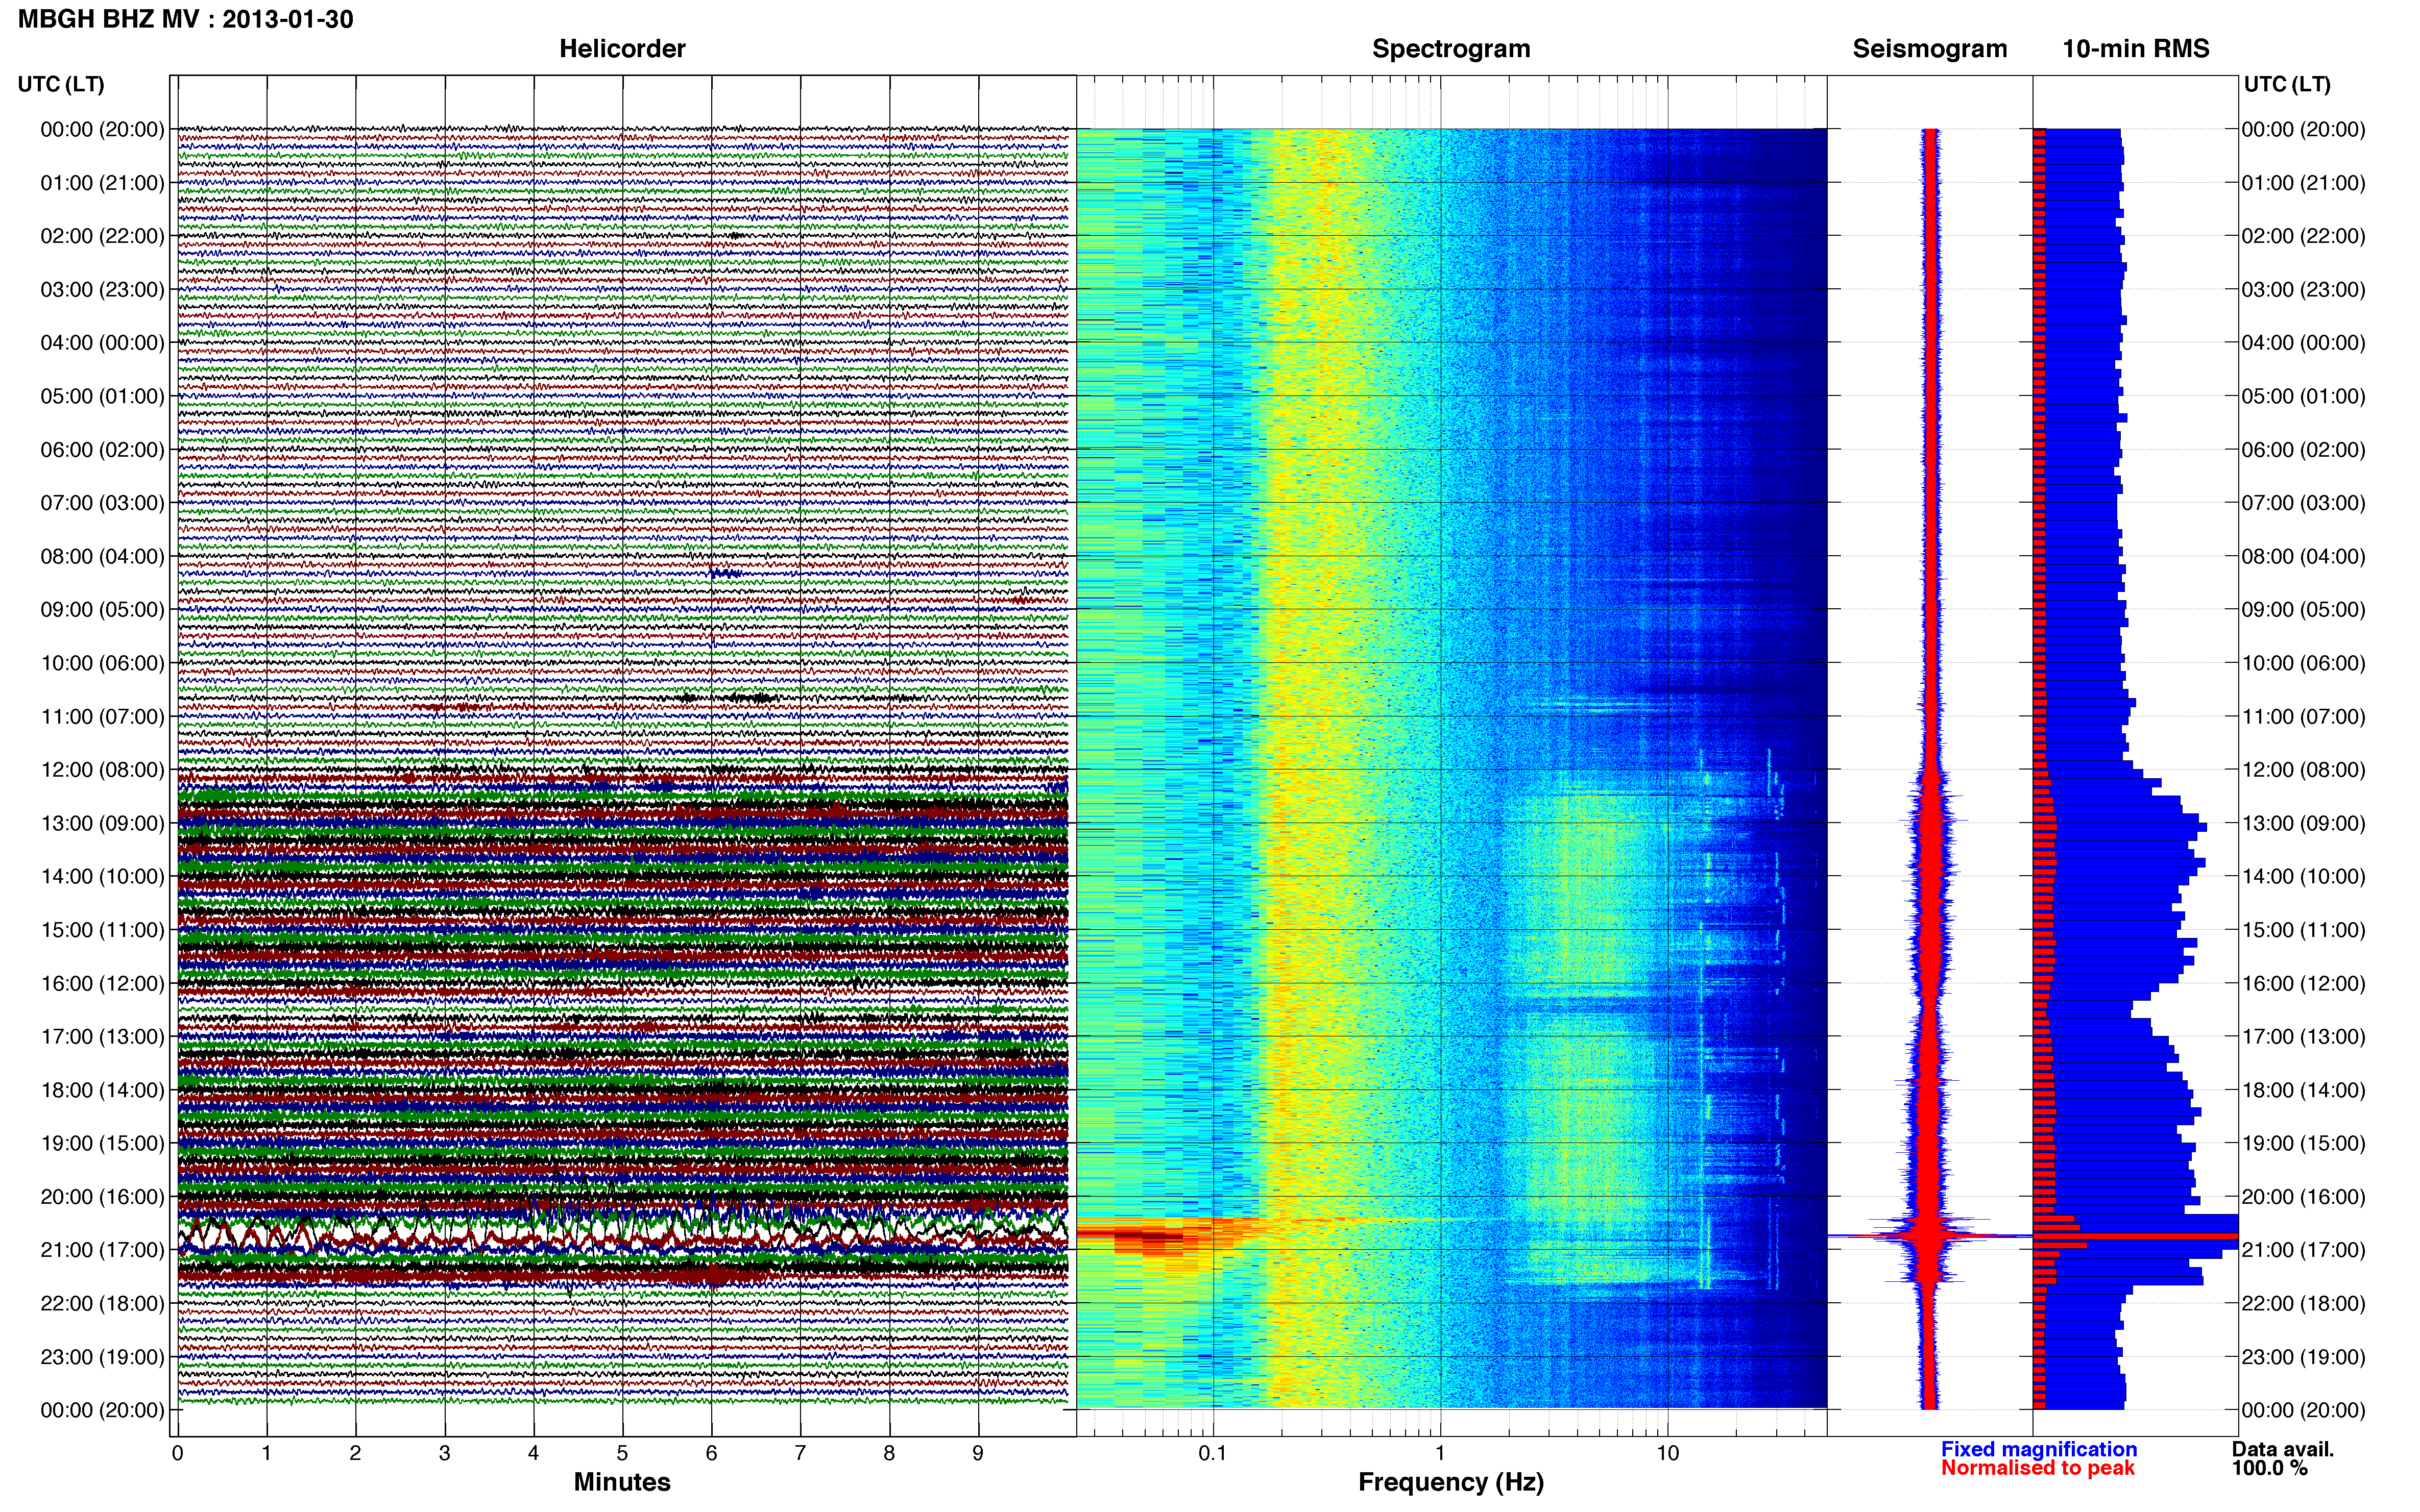Click left time label '20:00 (16:00)'
This screenshot has width=2420, height=1512.
(x=102, y=1196)
